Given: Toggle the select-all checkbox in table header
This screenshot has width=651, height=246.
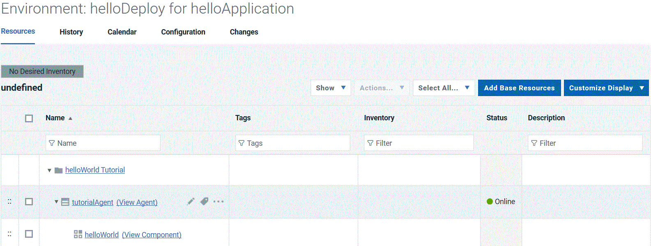Looking at the screenshot, I should (x=29, y=118).
